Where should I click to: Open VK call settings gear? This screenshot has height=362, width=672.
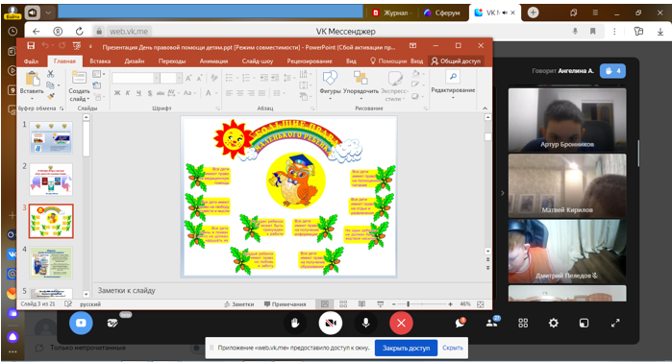coord(554,323)
